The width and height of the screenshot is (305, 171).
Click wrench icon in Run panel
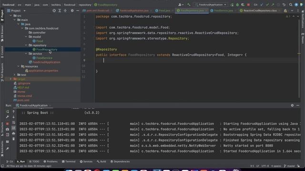click(8, 117)
